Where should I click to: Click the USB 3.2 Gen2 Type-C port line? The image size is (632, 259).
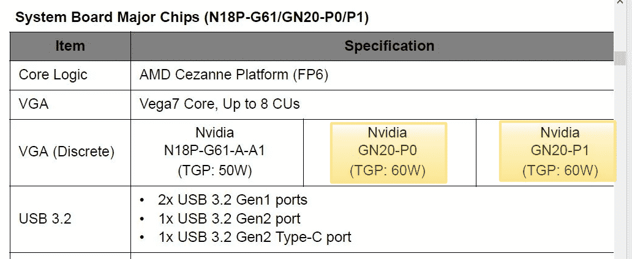coord(254,236)
